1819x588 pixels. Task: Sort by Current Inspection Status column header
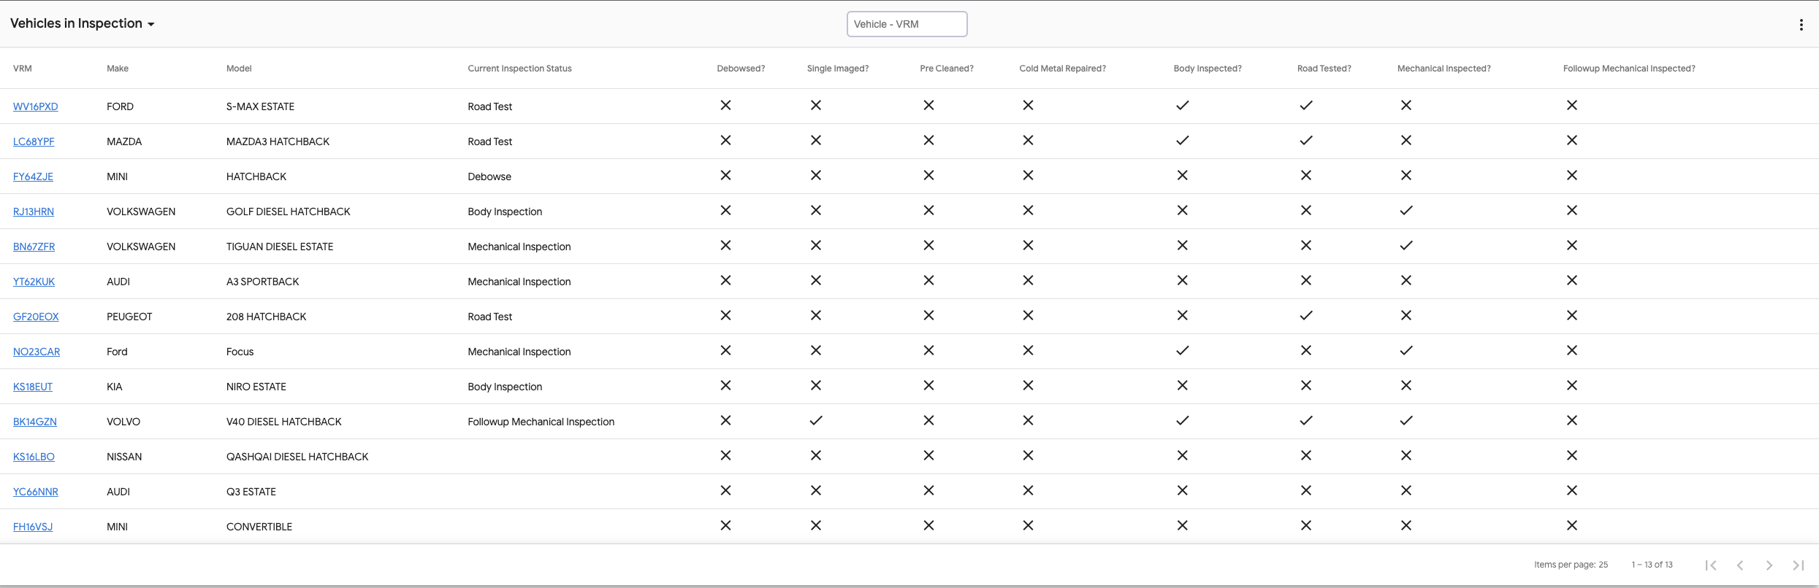(519, 69)
